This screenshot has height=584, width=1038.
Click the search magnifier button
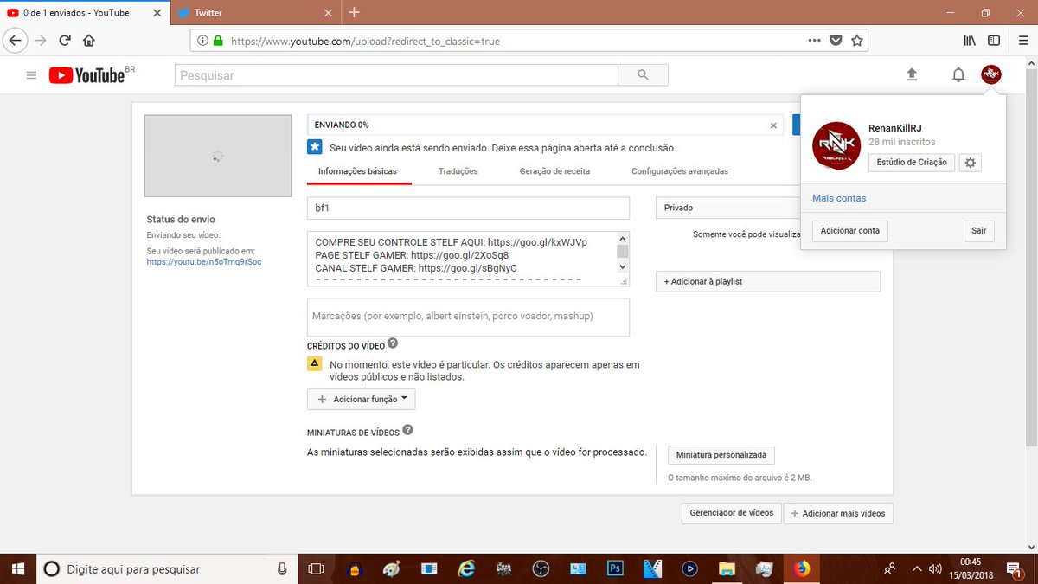pyautogui.click(x=643, y=75)
